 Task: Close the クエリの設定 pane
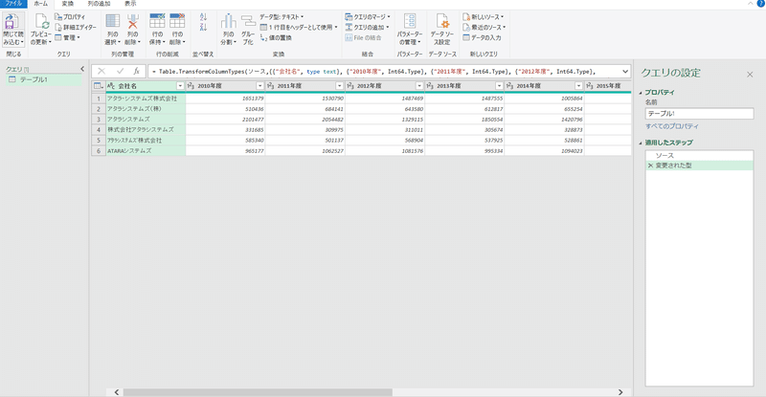750,75
